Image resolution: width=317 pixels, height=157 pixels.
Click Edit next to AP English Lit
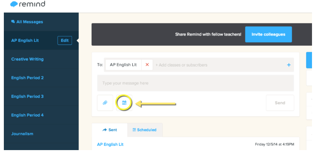(x=65, y=40)
